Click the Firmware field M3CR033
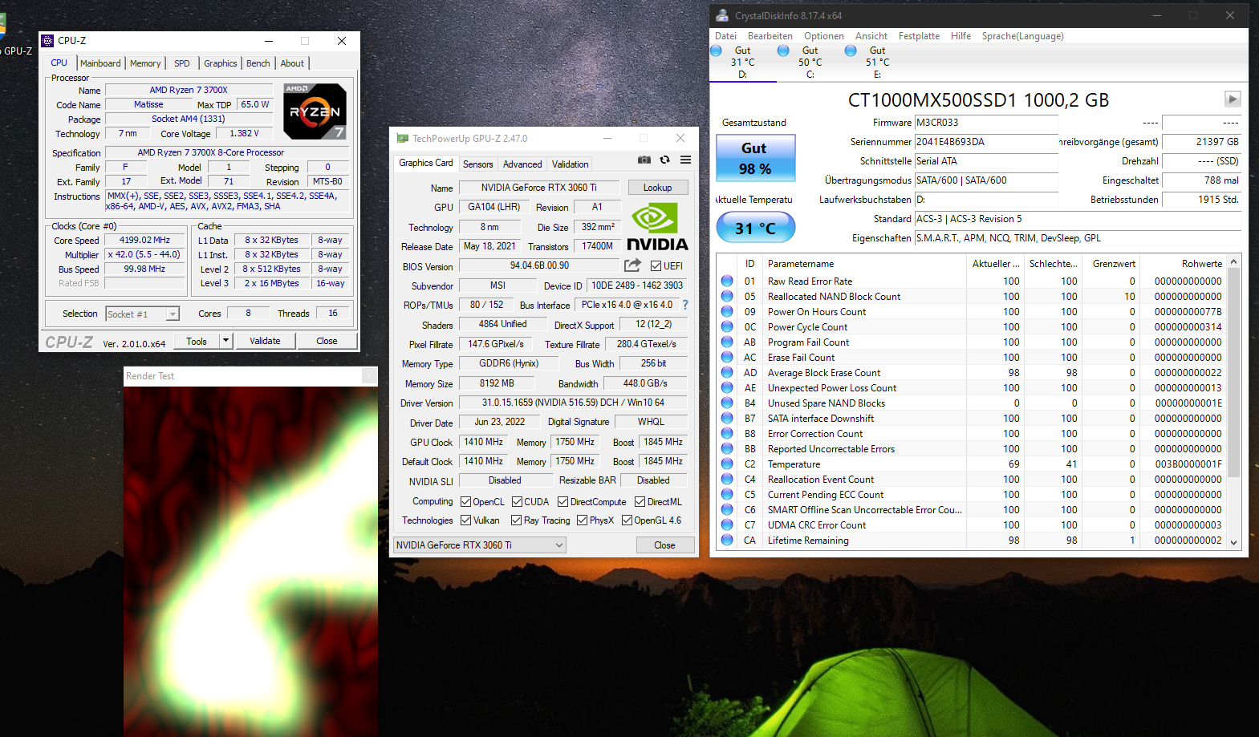This screenshot has width=1259, height=737. (x=986, y=123)
